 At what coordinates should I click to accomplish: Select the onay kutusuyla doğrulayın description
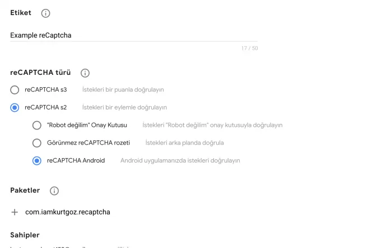click(212, 125)
